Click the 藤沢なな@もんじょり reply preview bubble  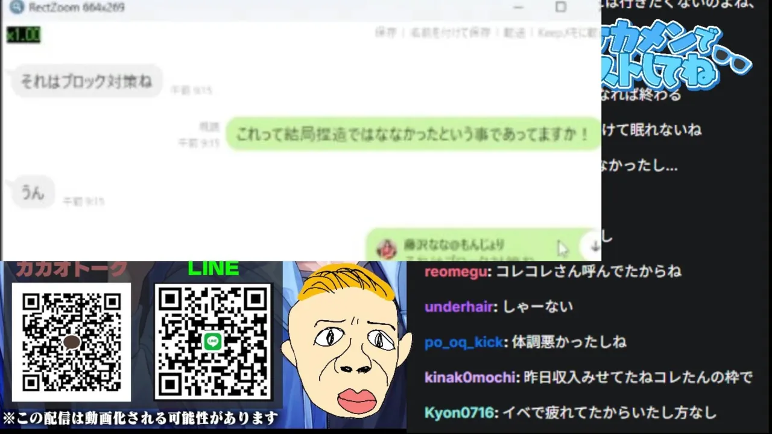tap(482, 245)
